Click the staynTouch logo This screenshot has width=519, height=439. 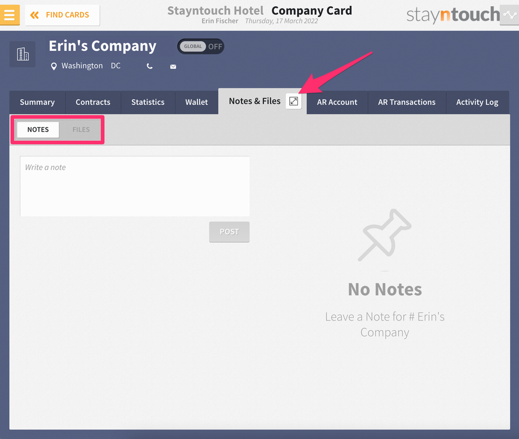[x=453, y=15]
